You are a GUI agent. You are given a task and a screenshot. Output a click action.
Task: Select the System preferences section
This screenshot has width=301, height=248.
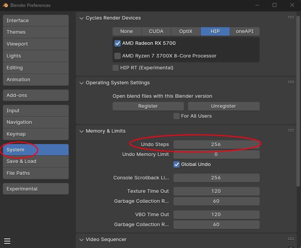(36, 149)
